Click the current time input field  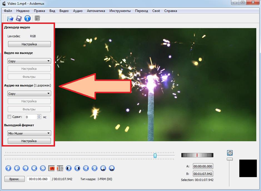tap(38, 179)
